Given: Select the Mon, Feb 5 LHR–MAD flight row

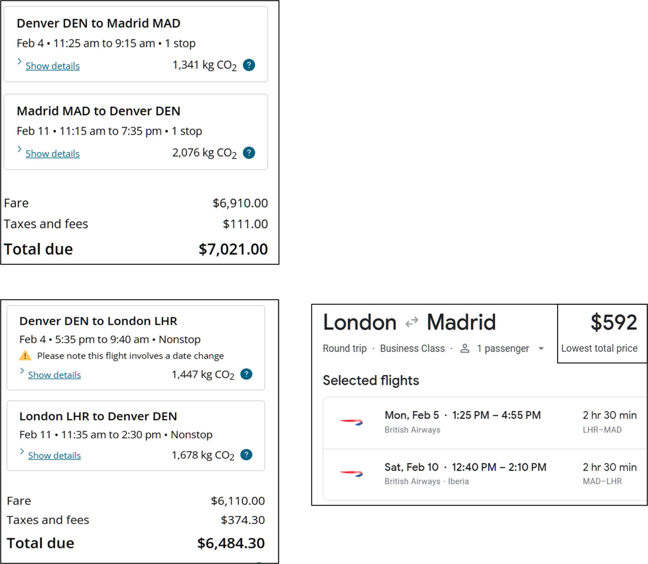Looking at the screenshot, I should pyautogui.click(x=485, y=423).
